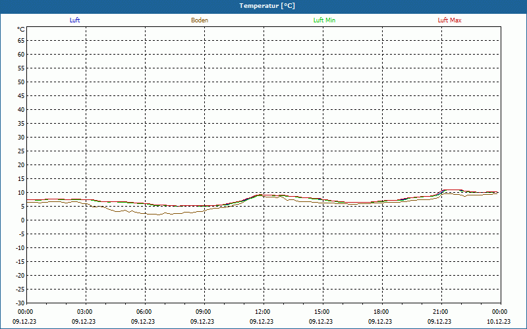Click the -20 y-axis value
The height and width of the screenshot is (329, 527).
[20, 275]
